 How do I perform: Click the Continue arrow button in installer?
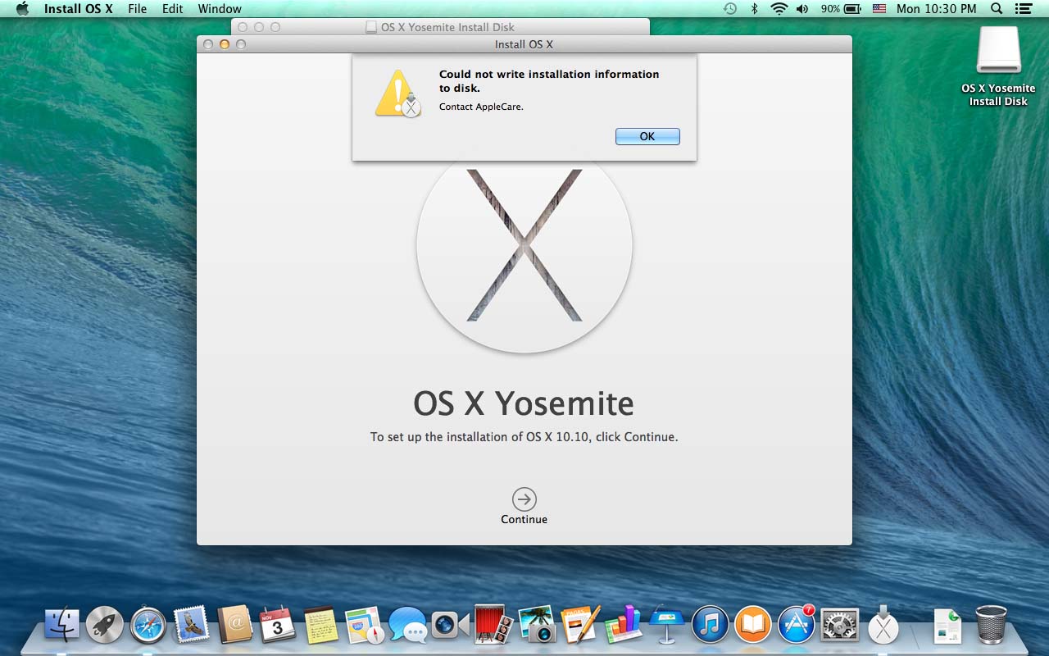pyautogui.click(x=524, y=499)
